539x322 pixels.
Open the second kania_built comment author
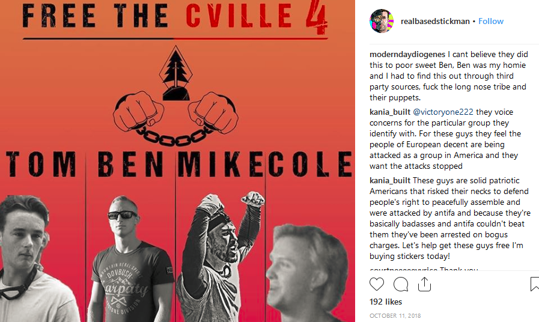tap(390, 180)
